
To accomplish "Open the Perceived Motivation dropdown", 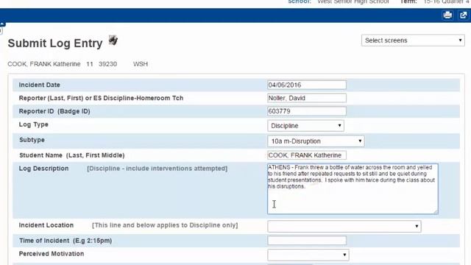I will coord(308,255).
